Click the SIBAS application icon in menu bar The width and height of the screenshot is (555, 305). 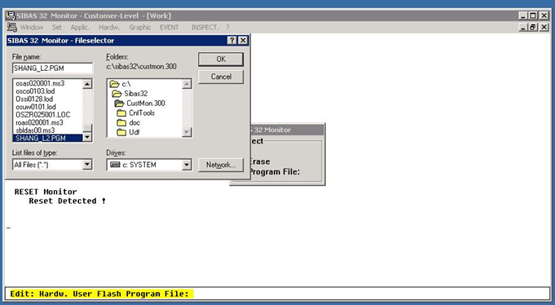tap(11, 27)
